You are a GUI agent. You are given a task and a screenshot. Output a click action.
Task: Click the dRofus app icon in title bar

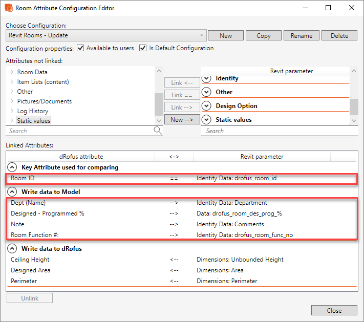click(9, 8)
